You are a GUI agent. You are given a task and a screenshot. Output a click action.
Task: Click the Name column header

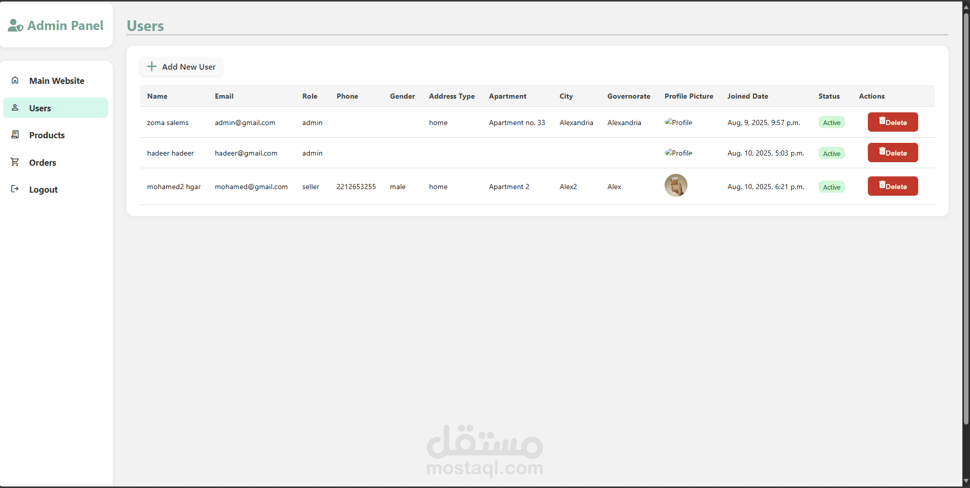tap(157, 96)
